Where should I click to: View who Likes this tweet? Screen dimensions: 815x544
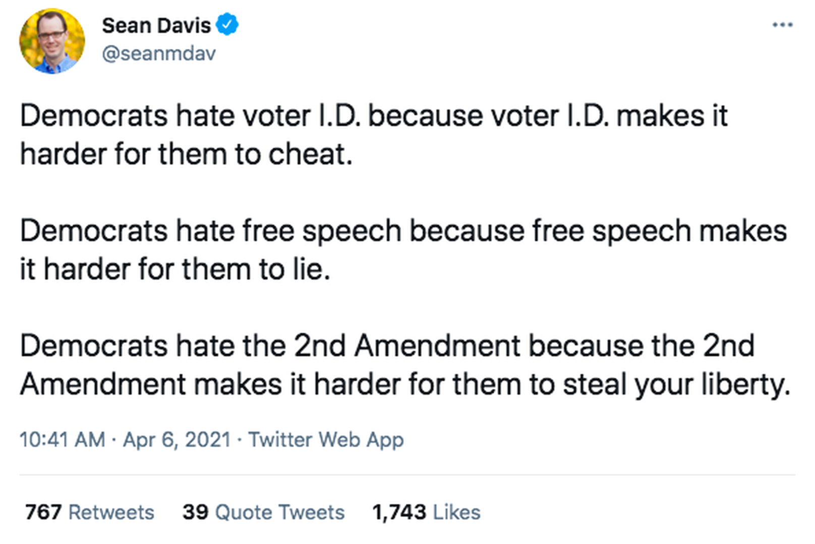(x=456, y=512)
